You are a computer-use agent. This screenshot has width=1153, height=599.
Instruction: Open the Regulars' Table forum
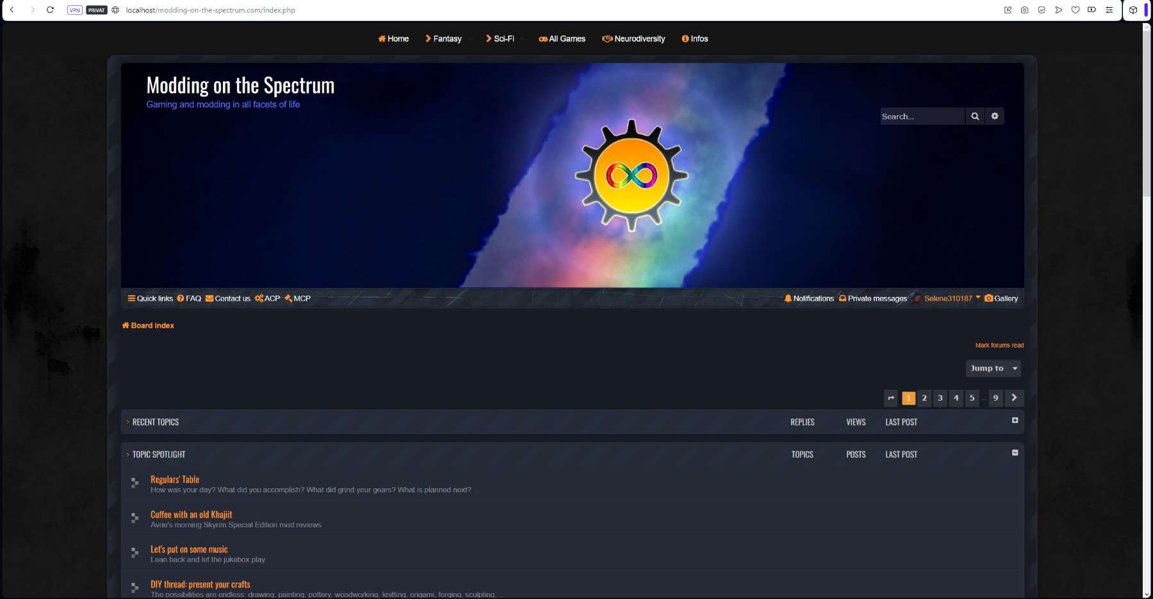coord(175,479)
